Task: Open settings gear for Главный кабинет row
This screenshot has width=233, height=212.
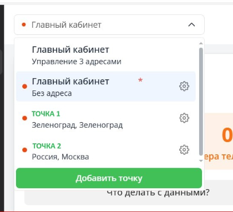Action: [x=184, y=86]
